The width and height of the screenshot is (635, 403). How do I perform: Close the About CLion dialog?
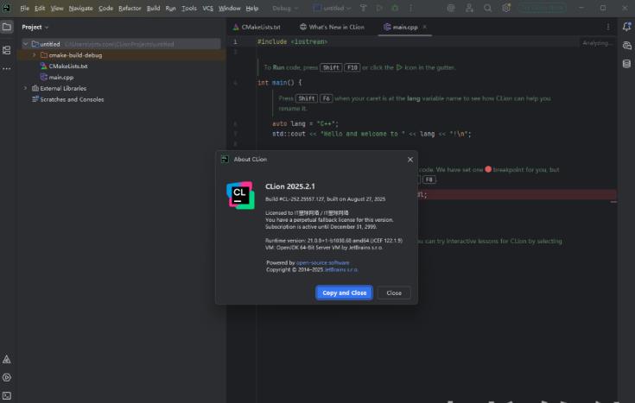(x=410, y=160)
